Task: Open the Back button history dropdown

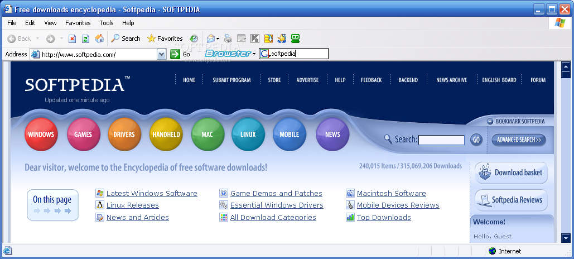Action: [x=37, y=39]
